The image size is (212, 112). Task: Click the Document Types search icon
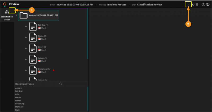click(61, 83)
